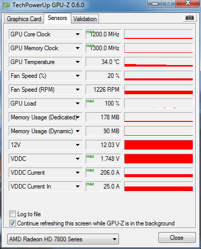
Task: Open the AMD Radeon HD 7800 Series selector
Action: (x=63, y=239)
